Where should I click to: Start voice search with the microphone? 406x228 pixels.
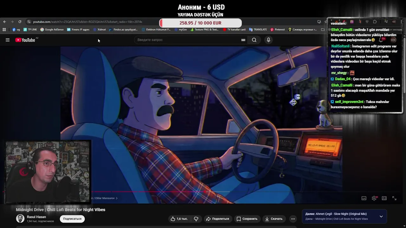click(268, 40)
